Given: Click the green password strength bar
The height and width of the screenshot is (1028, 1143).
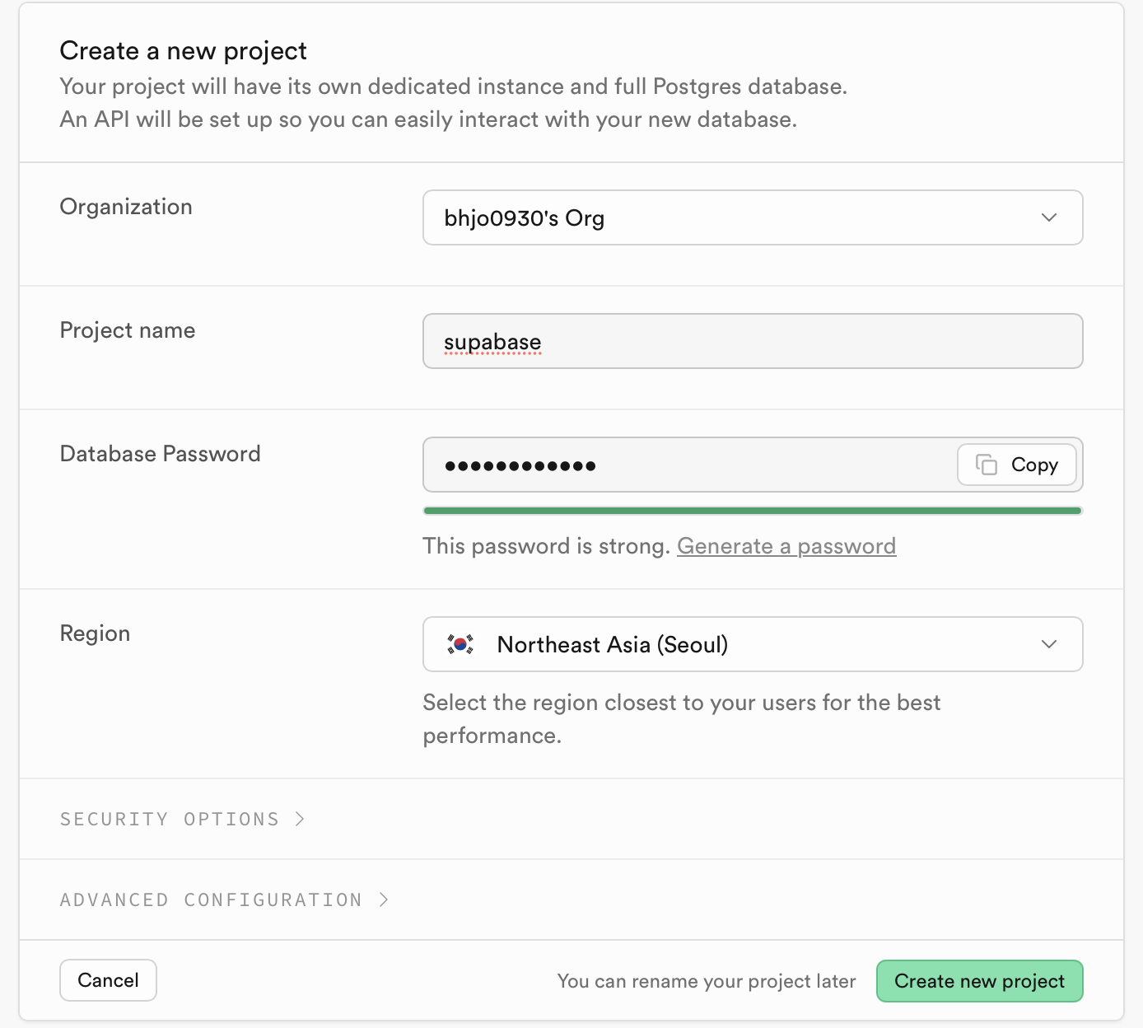Looking at the screenshot, I should tap(752, 511).
